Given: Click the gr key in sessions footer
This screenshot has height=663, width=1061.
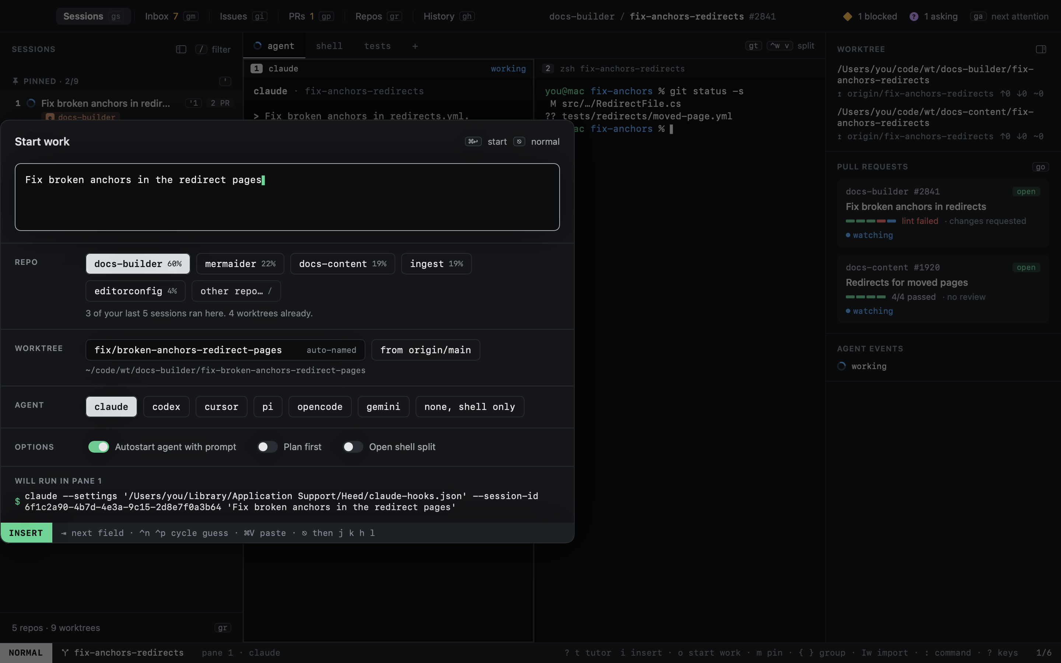Looking at the screenshot, I should 223,628.
